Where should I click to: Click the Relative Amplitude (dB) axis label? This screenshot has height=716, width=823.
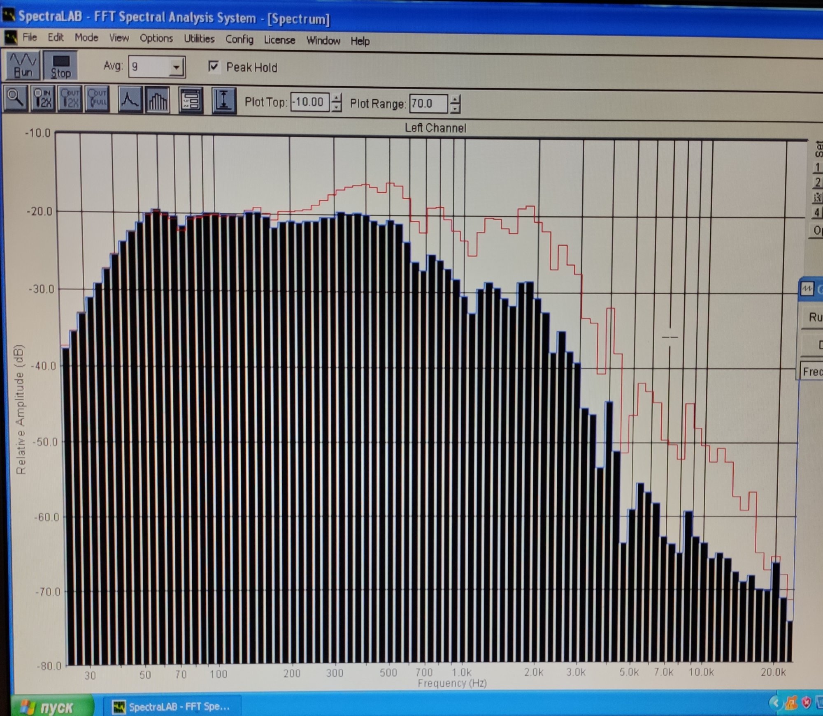20,409
